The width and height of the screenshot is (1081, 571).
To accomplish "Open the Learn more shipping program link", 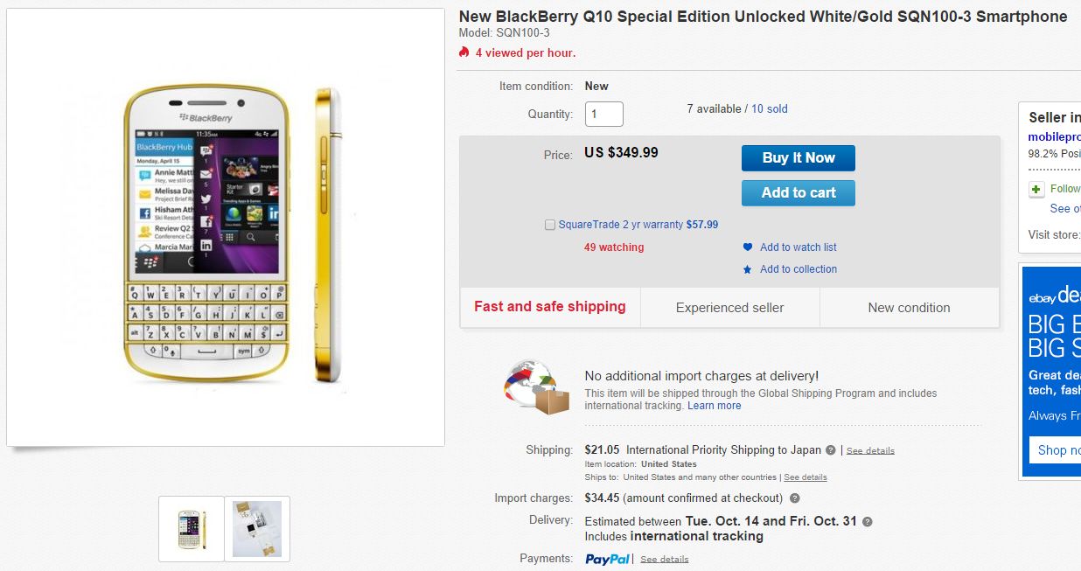I will pos(714,406).
